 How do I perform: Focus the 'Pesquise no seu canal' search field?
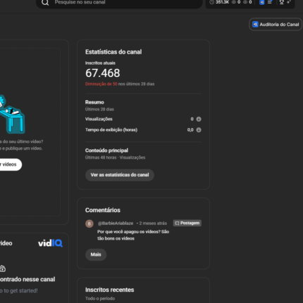(x=119, y=3)
